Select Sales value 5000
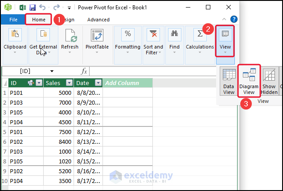Viewport: 283px width, 191px height. (59, 93)
